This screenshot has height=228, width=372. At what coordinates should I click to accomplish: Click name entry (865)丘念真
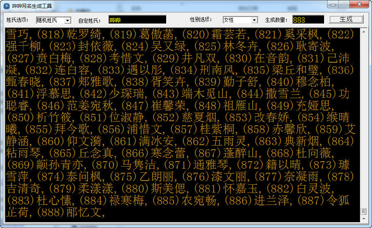coord(82,153)
